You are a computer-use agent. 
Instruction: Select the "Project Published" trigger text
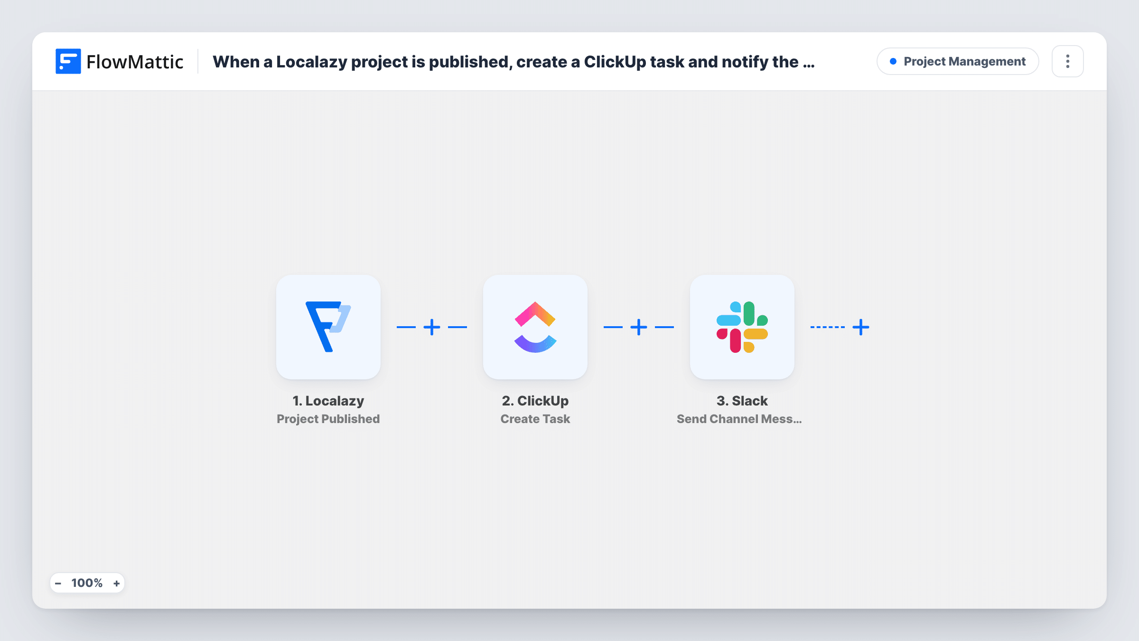(328, 419)
